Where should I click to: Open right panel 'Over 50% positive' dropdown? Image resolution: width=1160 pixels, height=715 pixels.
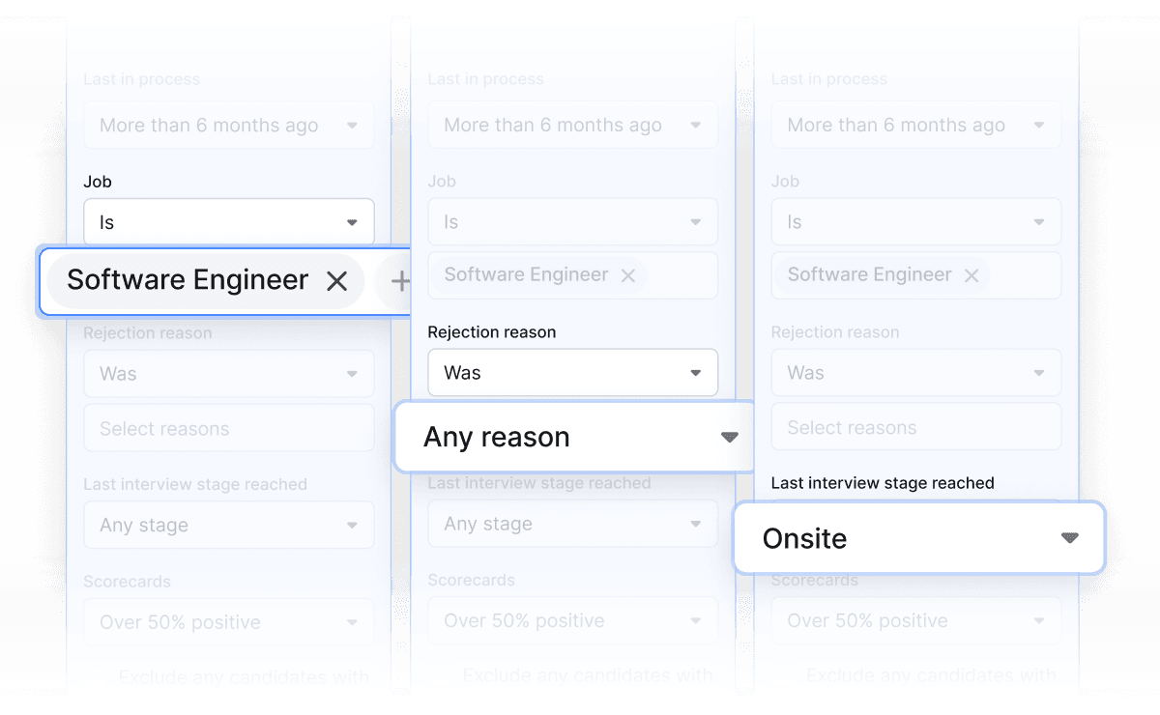pos(915,621)
